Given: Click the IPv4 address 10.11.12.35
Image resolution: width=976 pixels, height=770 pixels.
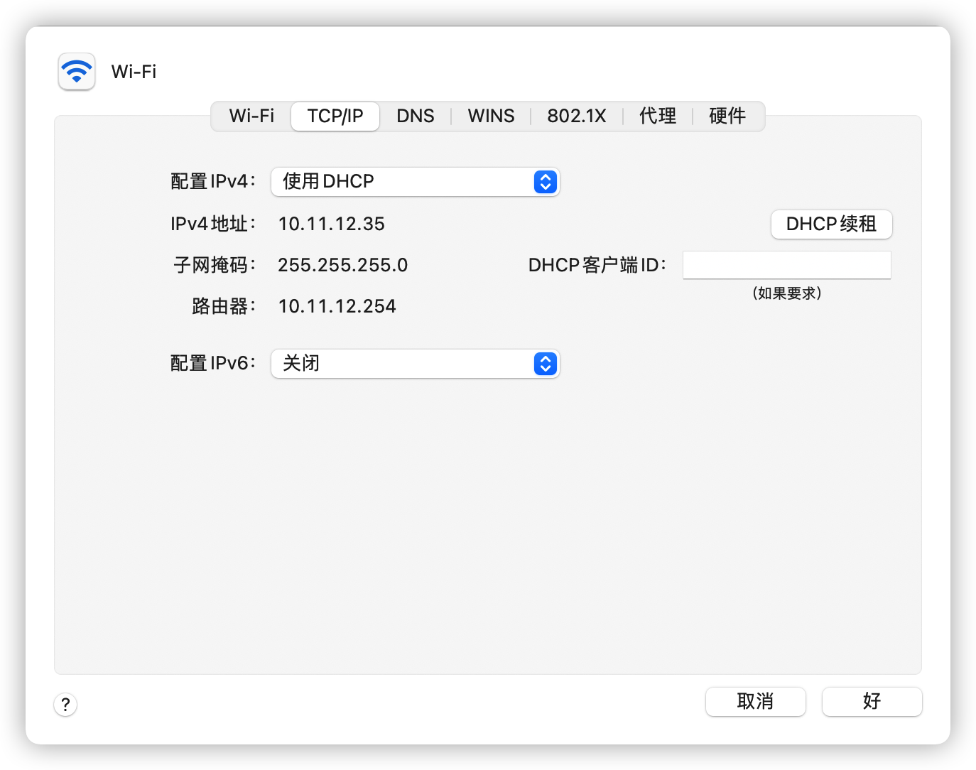Looking at the screenshot, I should (x=332, y=224).
